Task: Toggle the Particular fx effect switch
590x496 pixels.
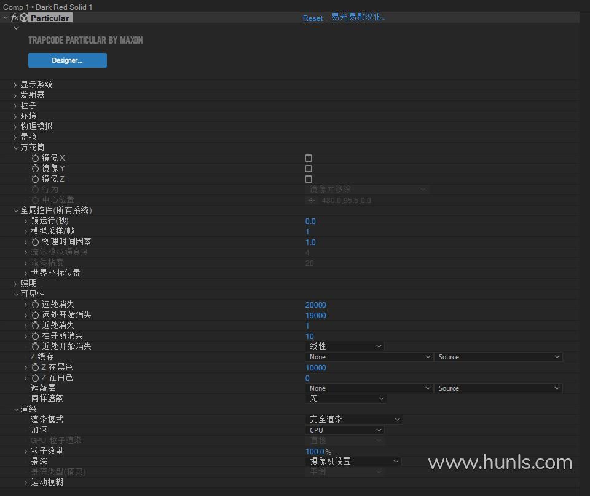Action: point(15,18)
